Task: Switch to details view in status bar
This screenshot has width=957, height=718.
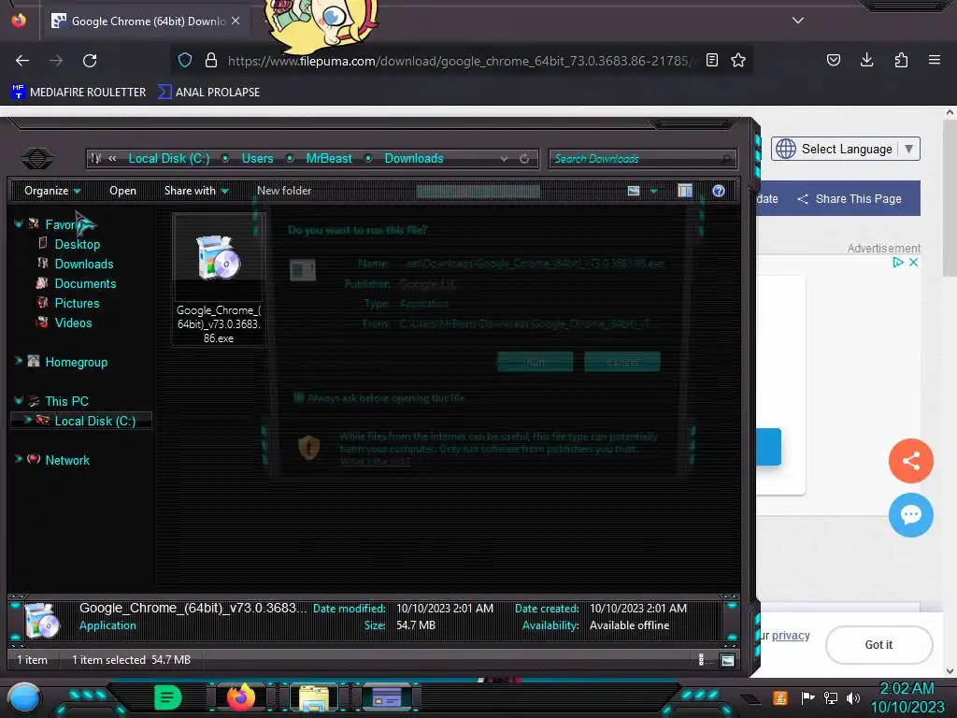Action: point(701,660)
